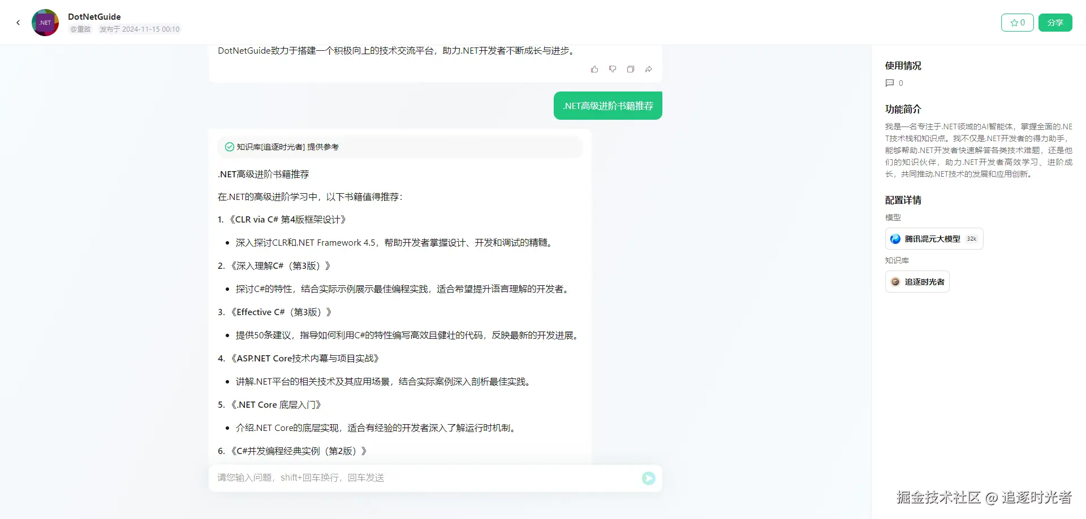Click the 功能简介 heading
This screenshot has height=519, width=1086.
pos(903,110)
